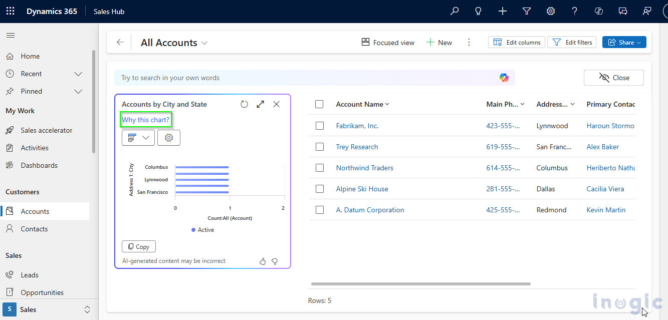Open Dashboards from the sidebar

pyautogui.click(x=39, y=165)
